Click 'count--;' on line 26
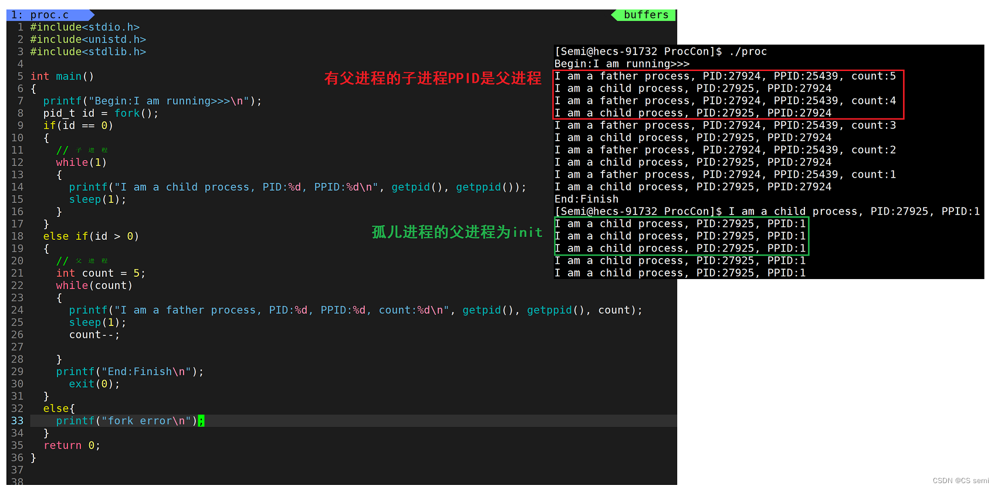This screenshot has height=489, width=998. (94, 335)
